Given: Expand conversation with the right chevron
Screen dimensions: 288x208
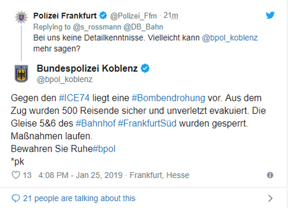Looking at the screenshot, I should (x=270, y=198).
